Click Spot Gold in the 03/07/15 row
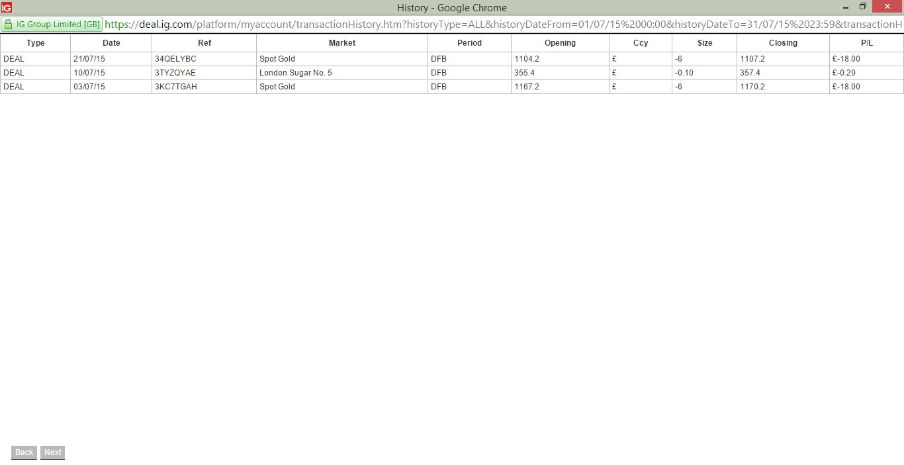Image resolution: width=904 pixels, height=465 pixels. pyautogui.click(x=277, y=87)
